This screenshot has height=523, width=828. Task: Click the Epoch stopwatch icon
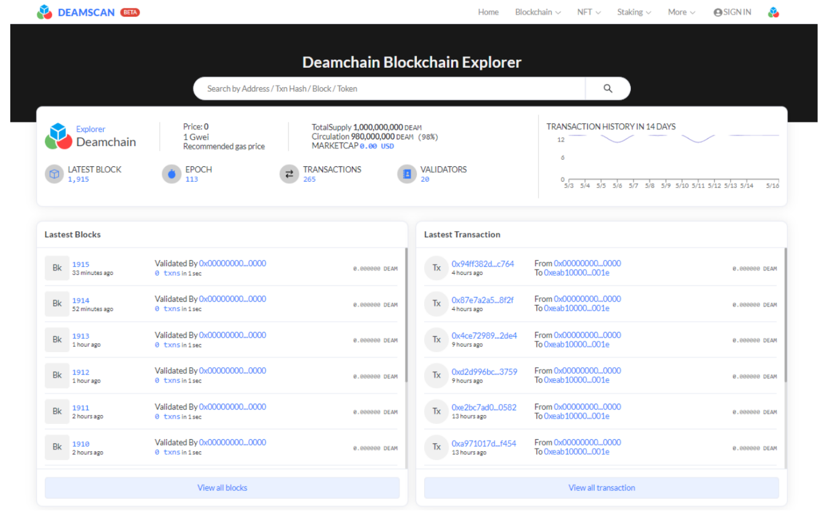171,174
